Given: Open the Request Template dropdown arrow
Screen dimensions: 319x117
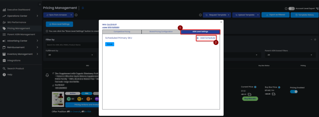Looking at the screenshot, I should (229, 15).
